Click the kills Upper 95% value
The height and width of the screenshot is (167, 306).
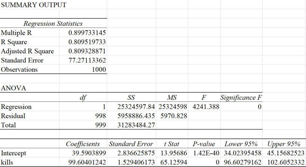tap(284, 163)
